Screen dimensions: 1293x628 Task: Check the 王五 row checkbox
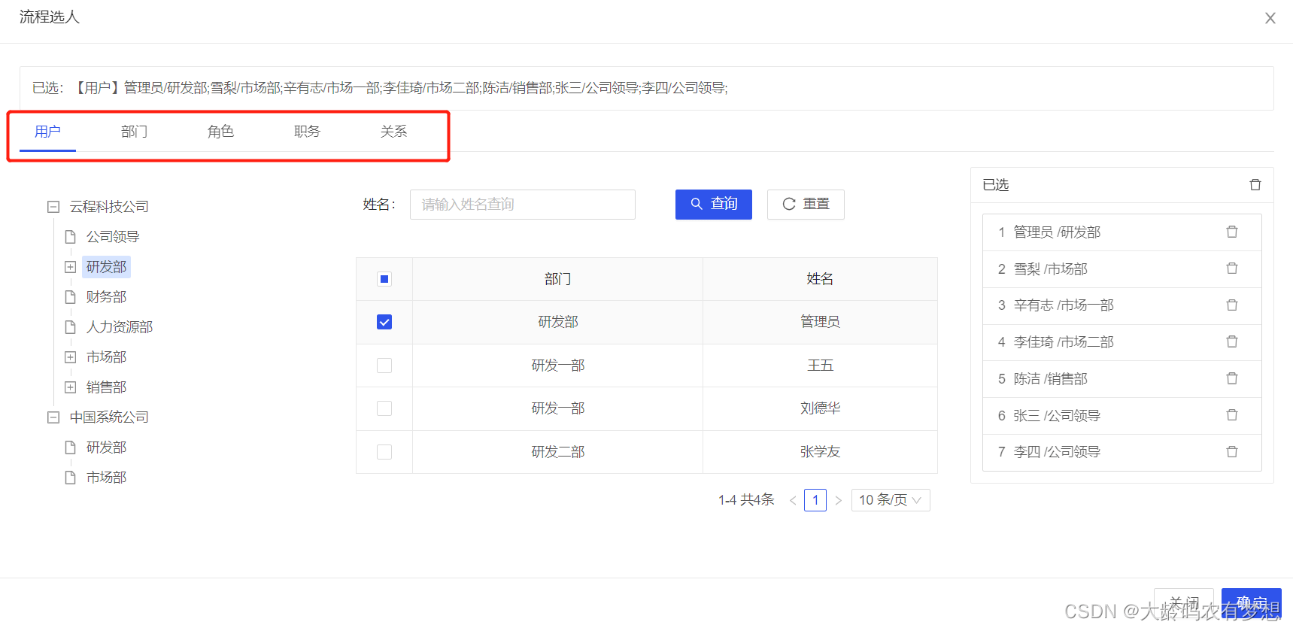click(384, 366)
